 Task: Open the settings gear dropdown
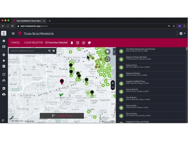point(182,33)
